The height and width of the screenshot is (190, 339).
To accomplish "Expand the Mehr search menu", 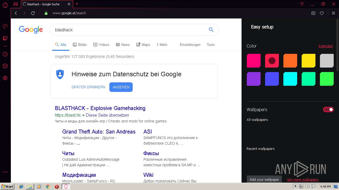I will coord(162,45).
